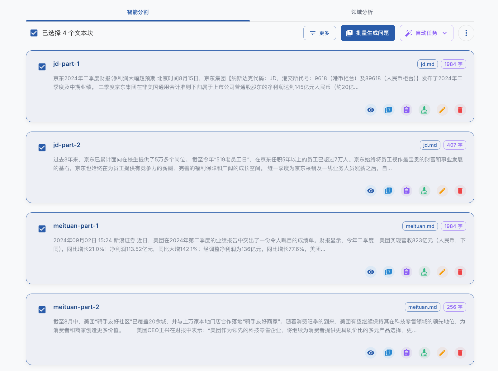The height and width of the screenshot is (371, 498).
Task: Generate question icon for jd-part-1 chunk
Action: point(388,110)
